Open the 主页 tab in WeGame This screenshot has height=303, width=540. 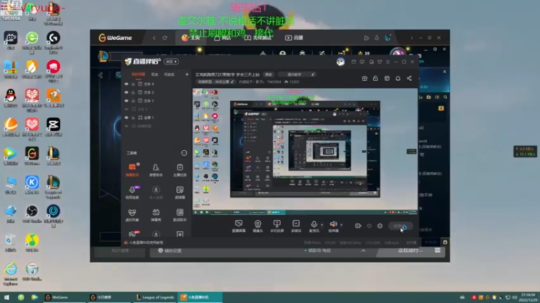[x=190, y=38]
